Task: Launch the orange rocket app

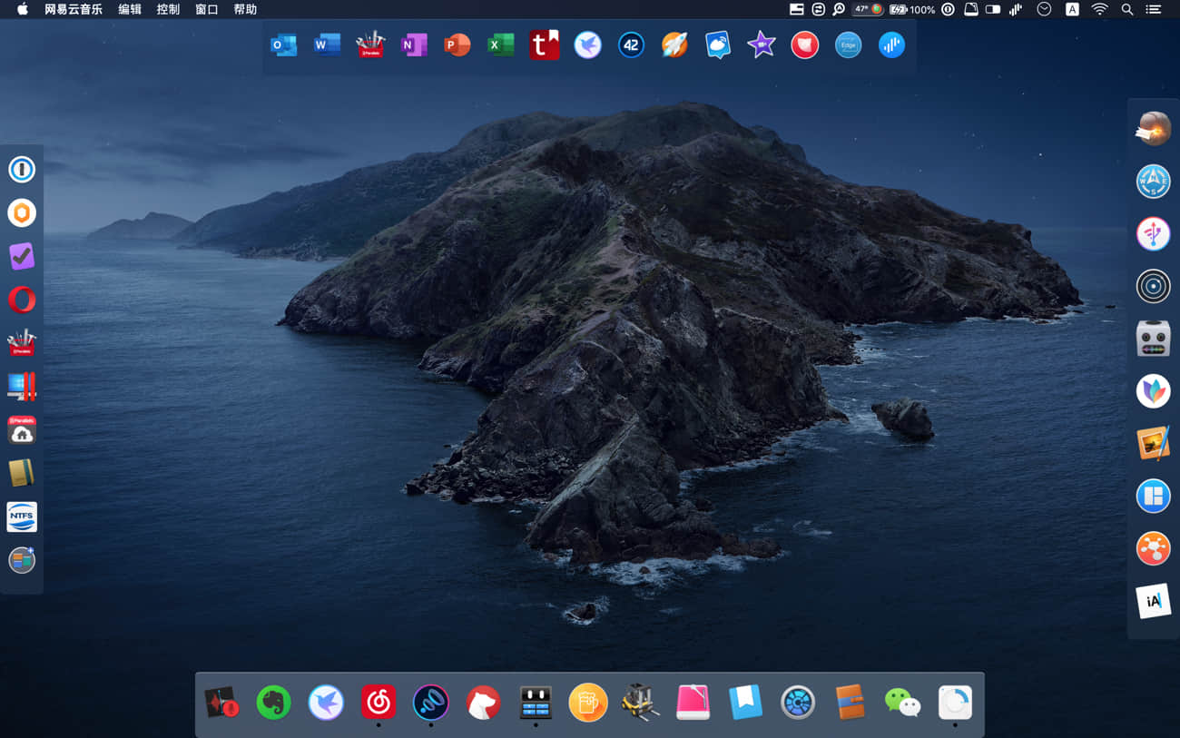Action: click(x=674, y=44)
